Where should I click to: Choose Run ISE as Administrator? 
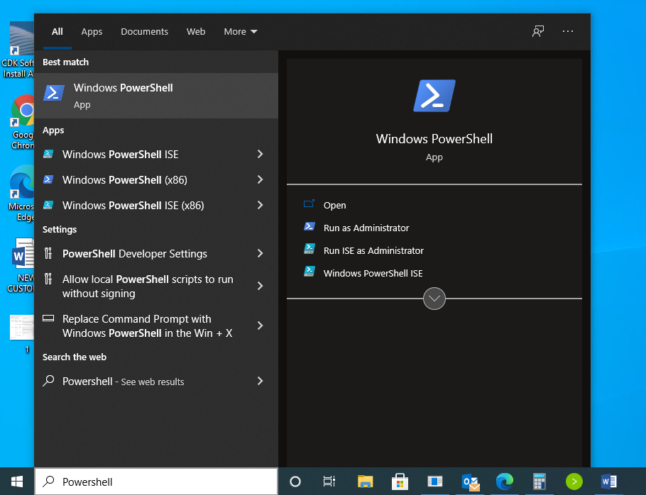point(373,250)
